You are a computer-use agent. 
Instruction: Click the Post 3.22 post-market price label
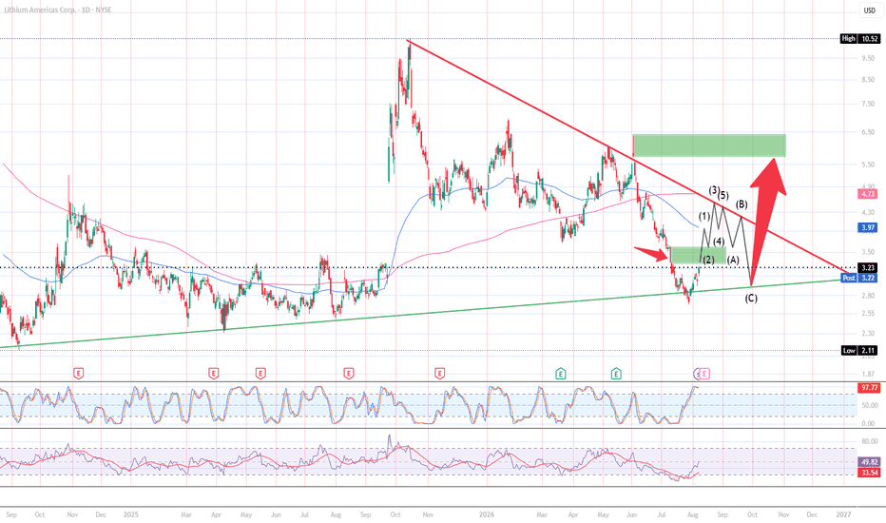tap(859, 279)
